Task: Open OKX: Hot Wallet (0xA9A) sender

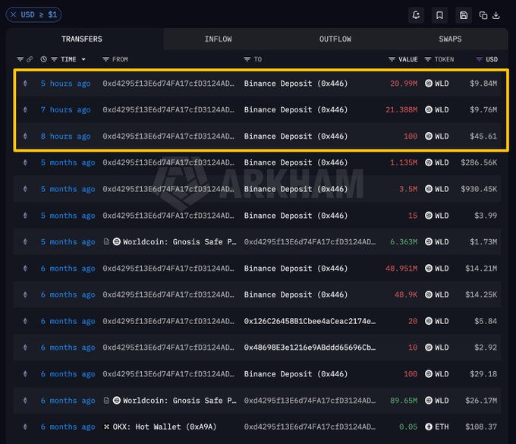Action: (165, 427)
